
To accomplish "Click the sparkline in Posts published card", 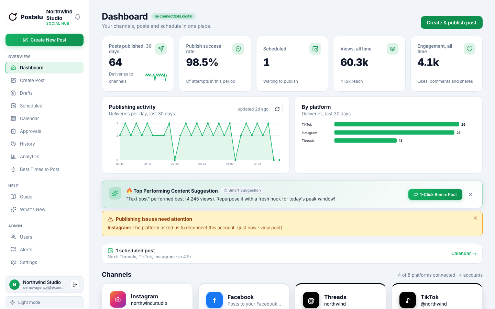I will [x=156, y=77].
